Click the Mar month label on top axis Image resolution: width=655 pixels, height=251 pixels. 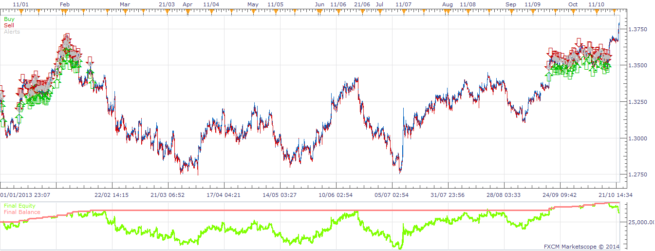click(x=125, y=4)
